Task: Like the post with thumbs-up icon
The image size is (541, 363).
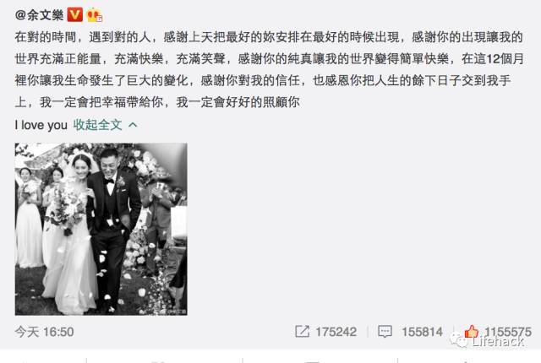Action: pyautogui.click(x=472, y=331)
